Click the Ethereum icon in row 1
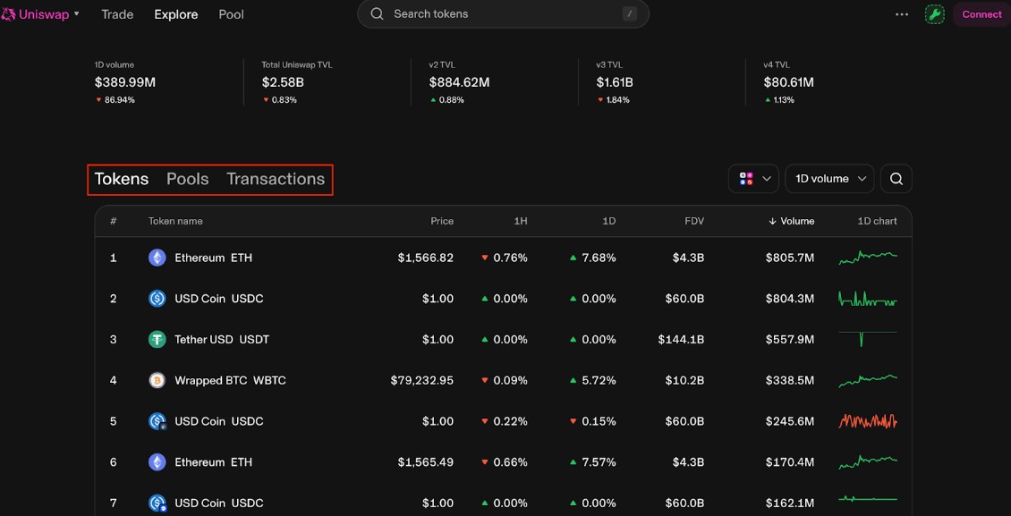1011x516 pixels. click(x=157, y=258)
